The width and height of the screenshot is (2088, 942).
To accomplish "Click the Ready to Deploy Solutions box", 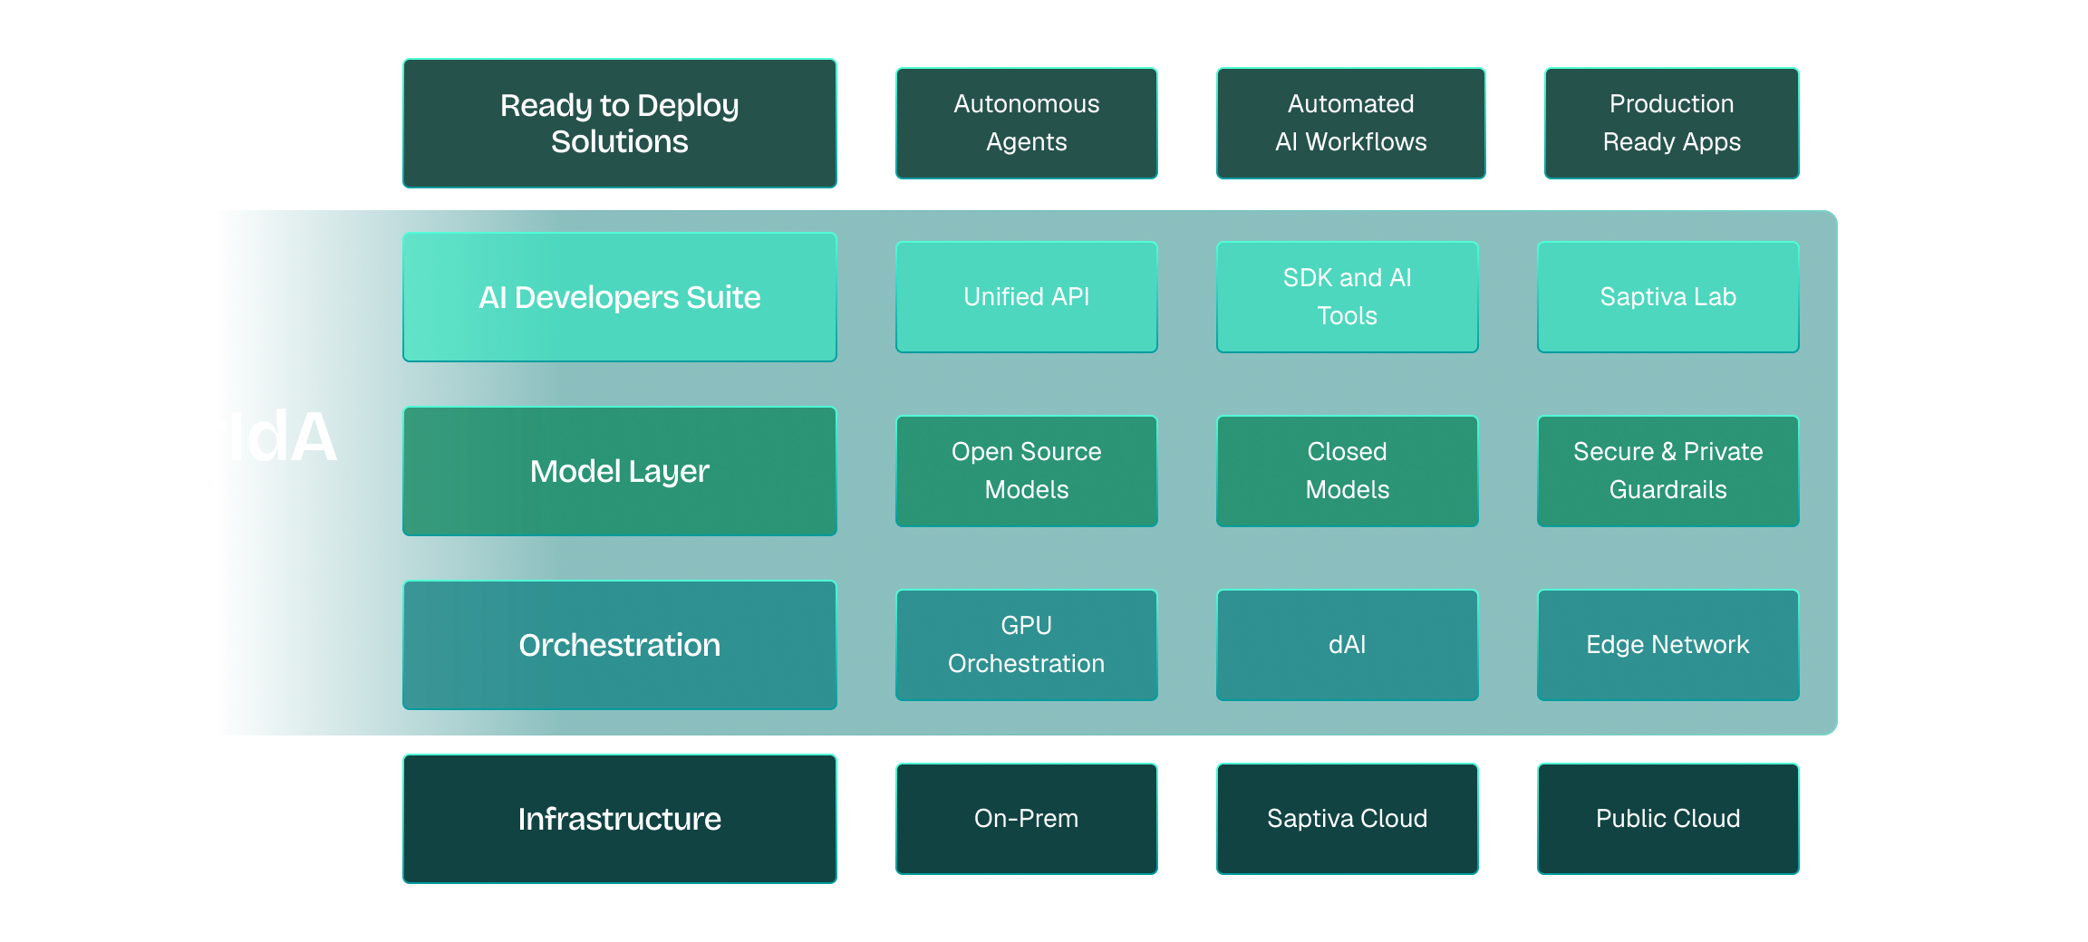I will (x=620, y=123).
